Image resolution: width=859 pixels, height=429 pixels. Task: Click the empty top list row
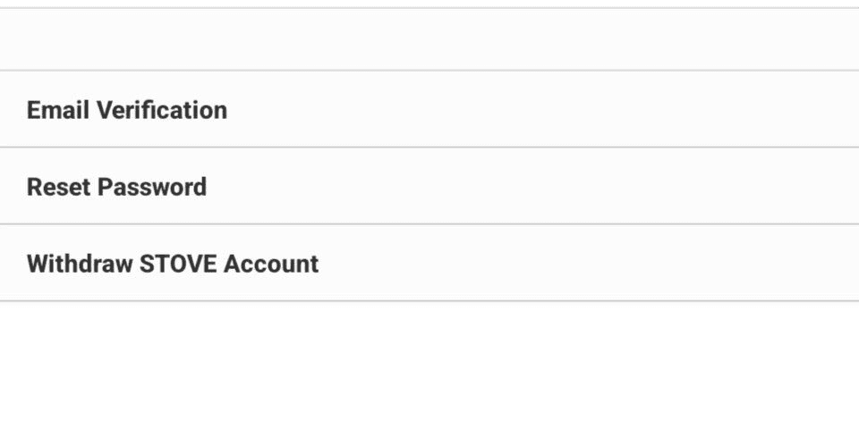[429, 39]
